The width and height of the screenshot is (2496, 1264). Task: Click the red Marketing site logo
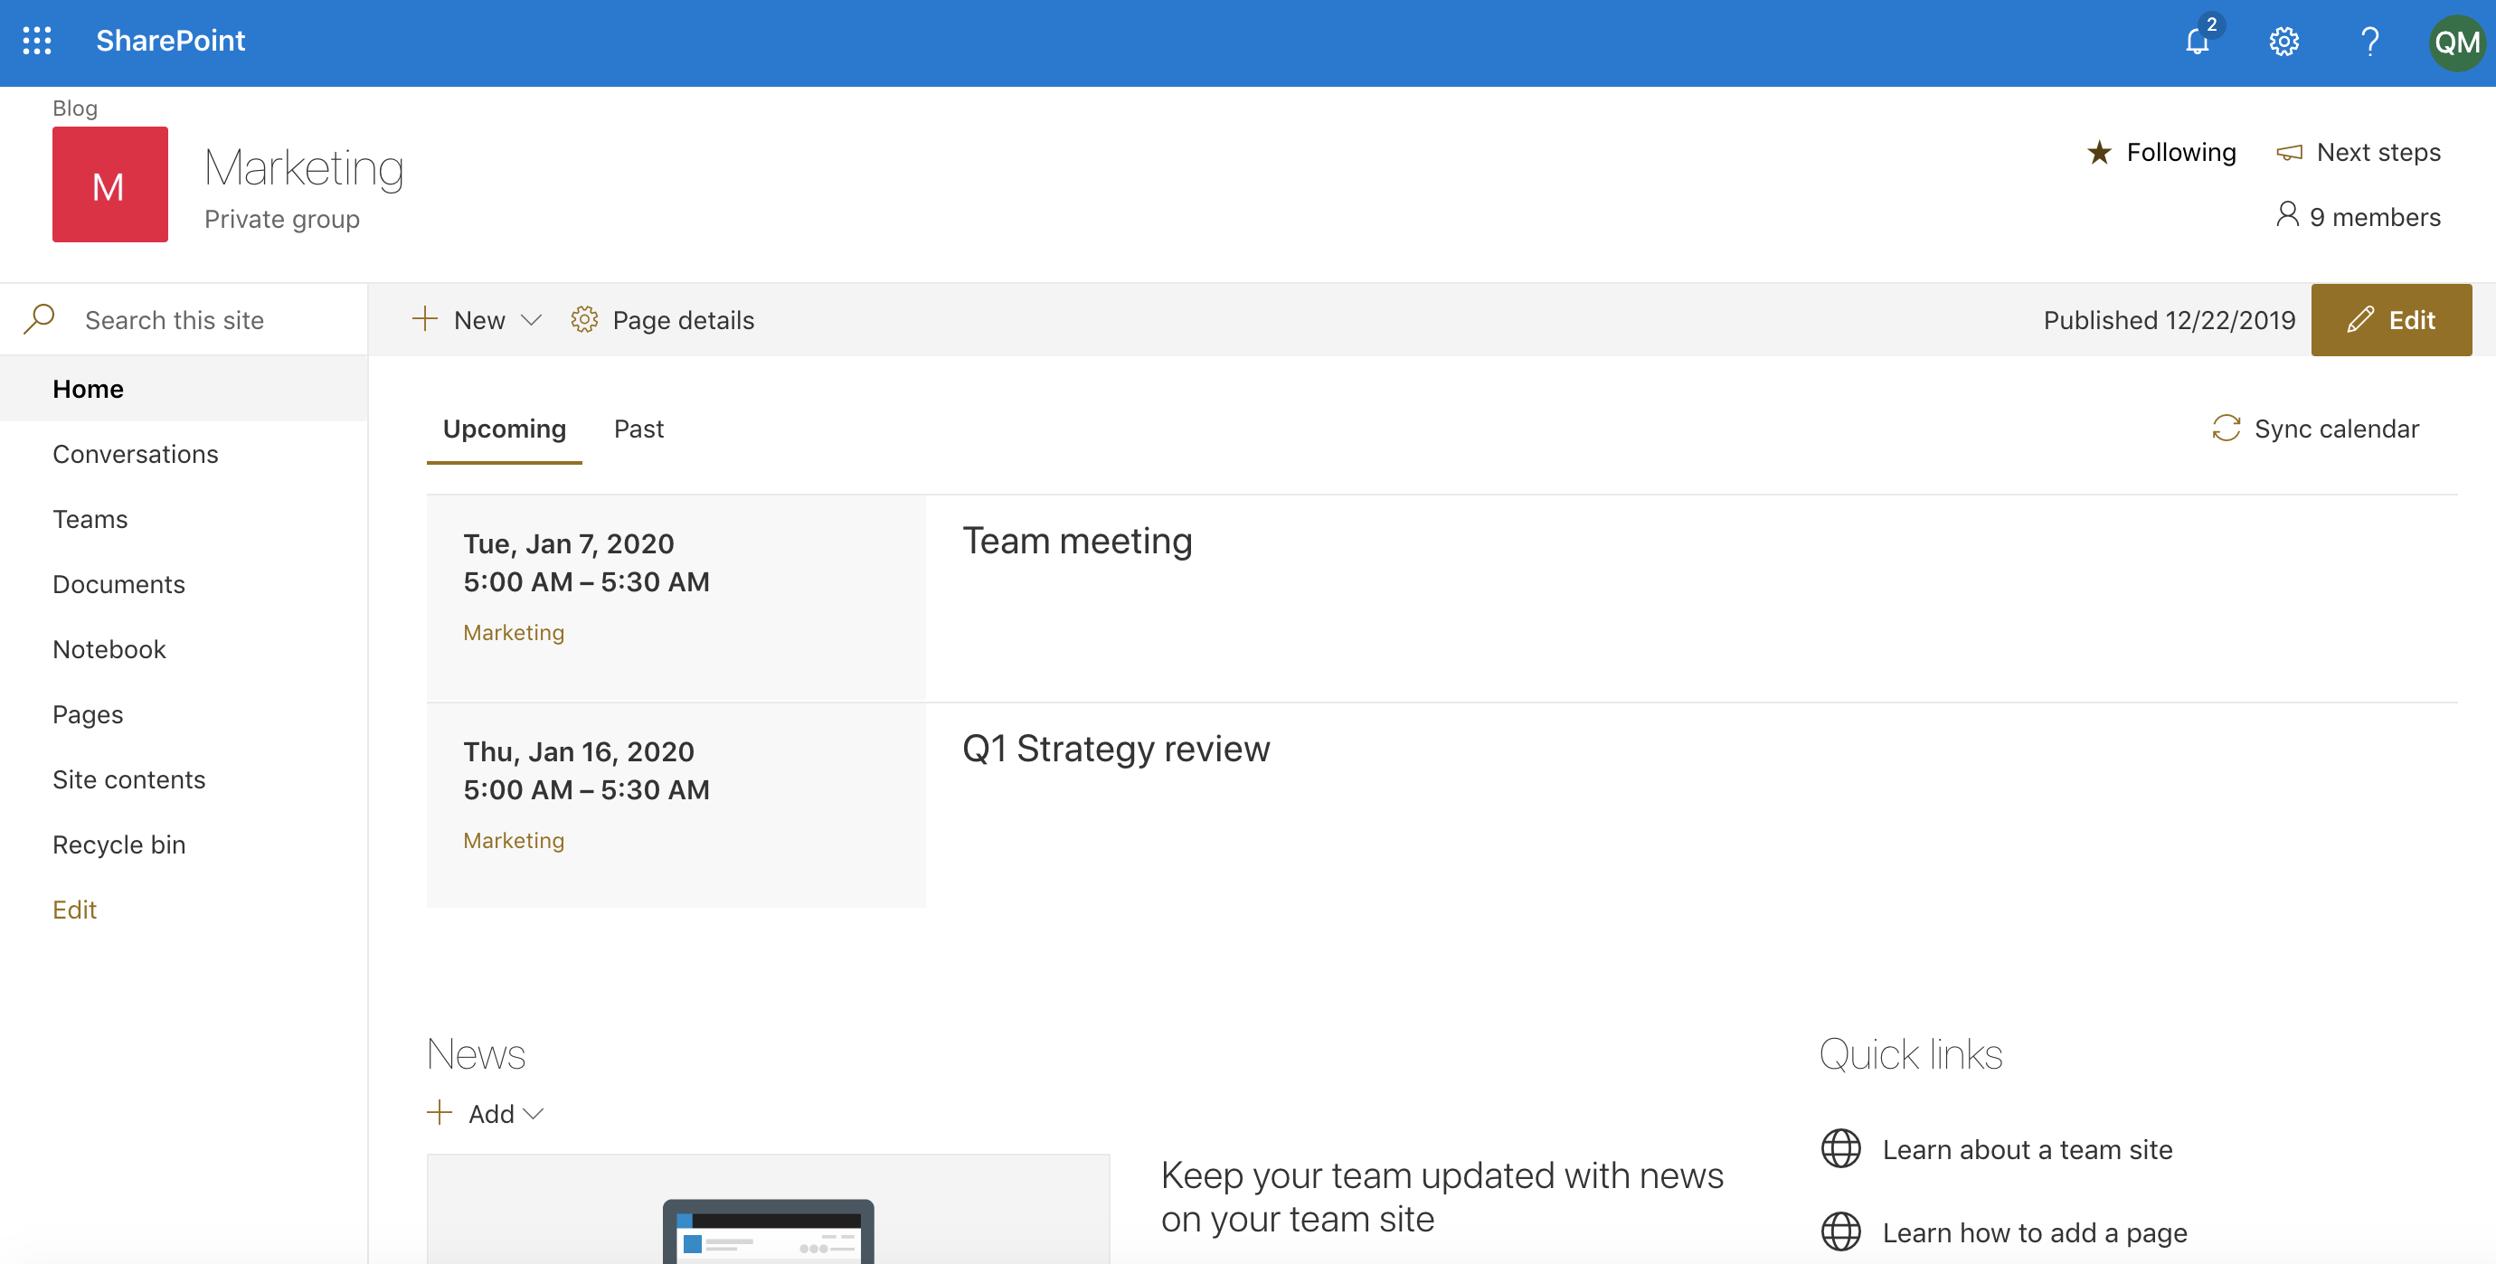tap(109, 184)
